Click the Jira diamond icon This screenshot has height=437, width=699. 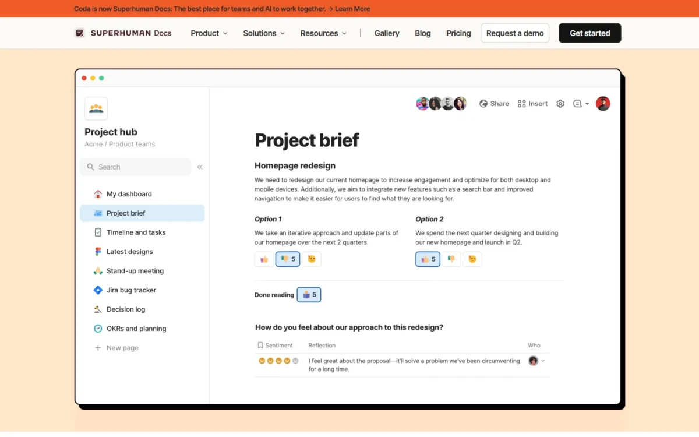(98, 290)
